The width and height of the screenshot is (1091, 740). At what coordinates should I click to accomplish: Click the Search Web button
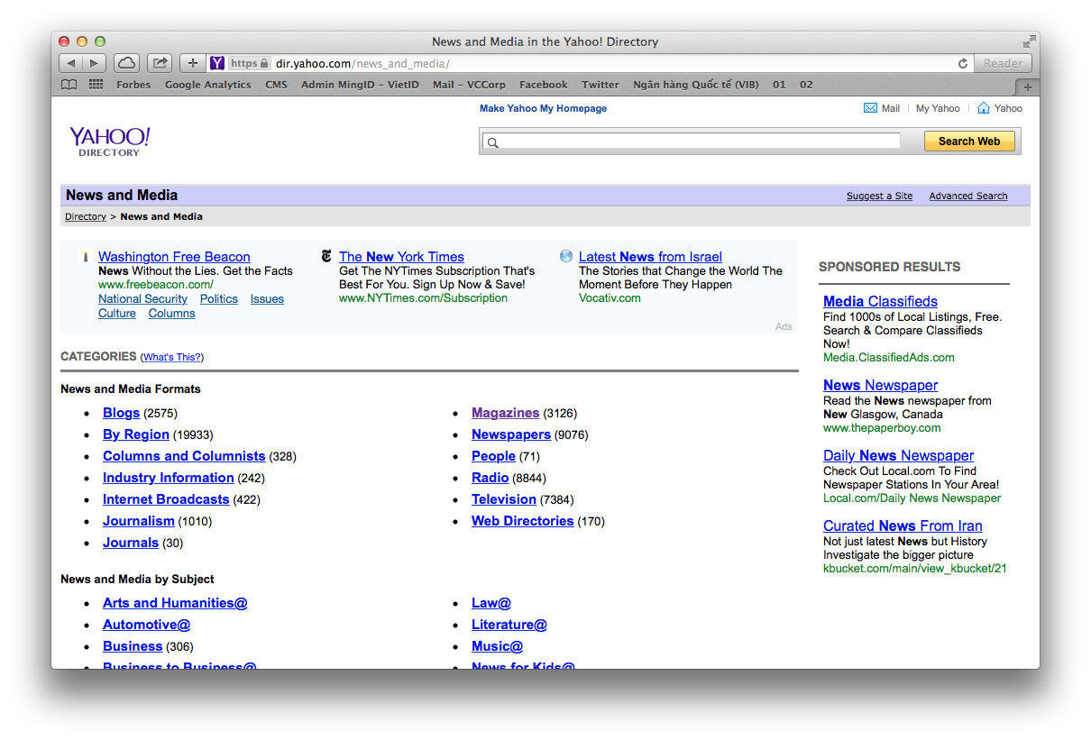tap(968, 141)
